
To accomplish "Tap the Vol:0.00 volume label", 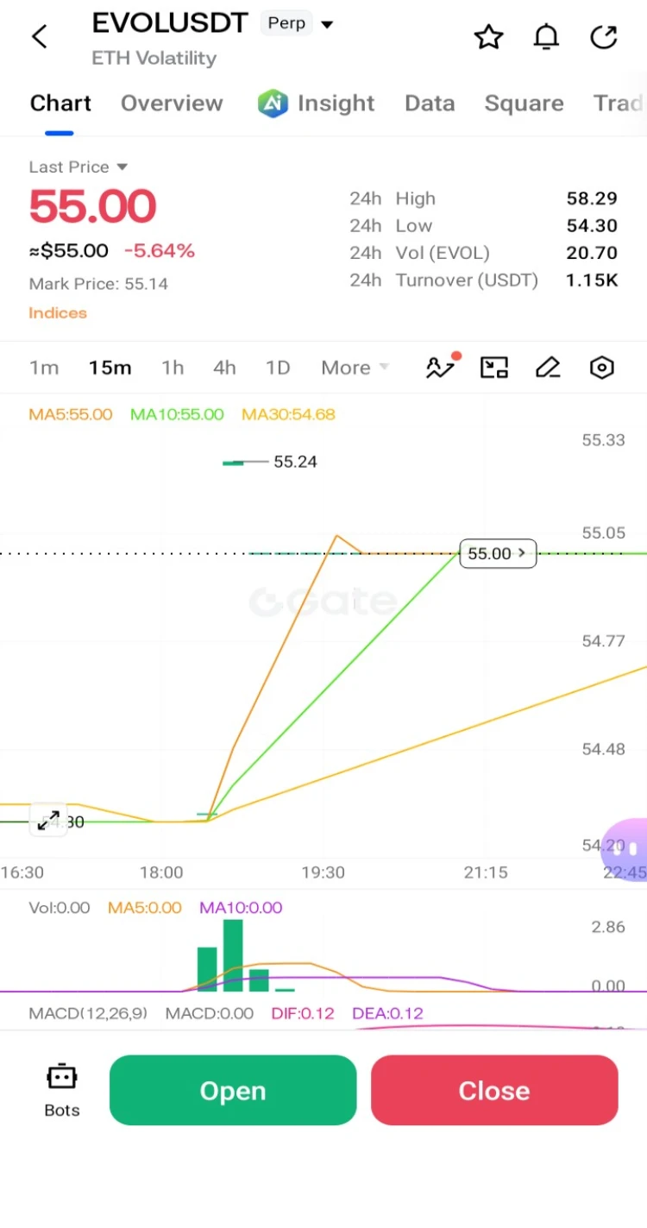I will coord(60,908).
